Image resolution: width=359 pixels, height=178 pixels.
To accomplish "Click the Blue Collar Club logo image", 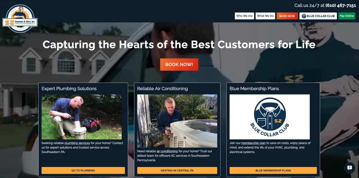I will pyautogui.click(x=270, y=117).
